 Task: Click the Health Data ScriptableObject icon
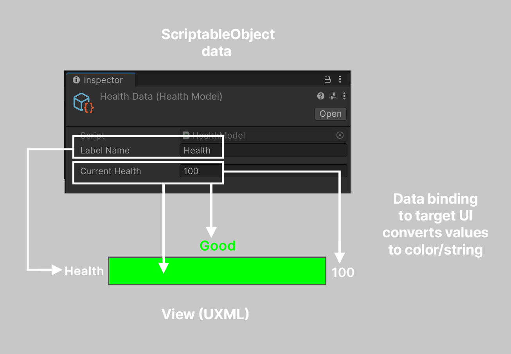[83, 103]
